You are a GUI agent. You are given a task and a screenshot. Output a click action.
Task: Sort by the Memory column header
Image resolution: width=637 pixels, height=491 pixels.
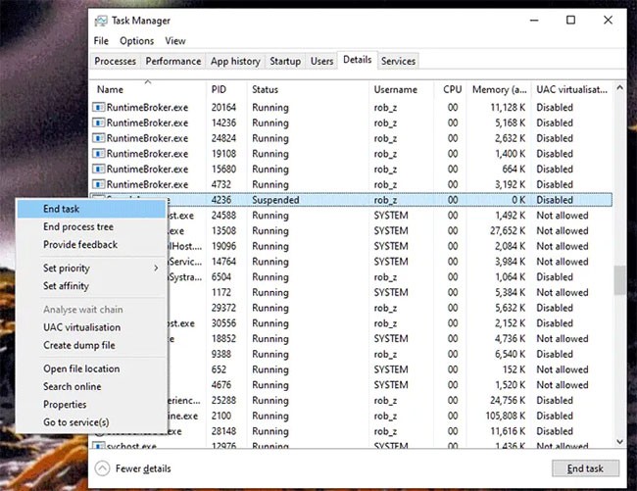(x=499, y=89)
